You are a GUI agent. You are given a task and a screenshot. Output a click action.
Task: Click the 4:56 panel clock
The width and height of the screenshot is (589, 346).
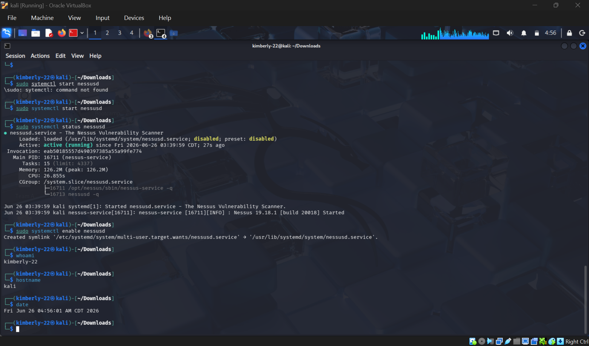[x=550, y=33]
